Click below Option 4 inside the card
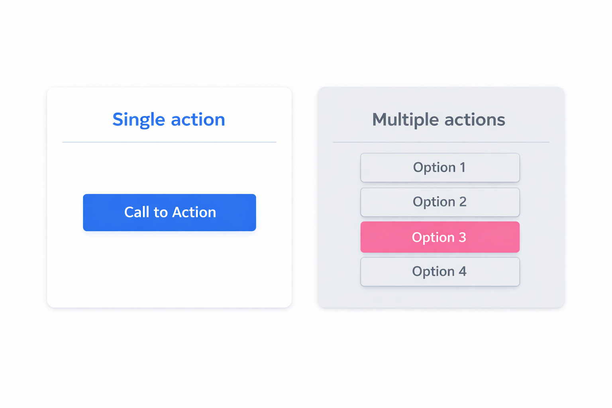The height and width of the screenshot is (408, 612). click(439, 295)
